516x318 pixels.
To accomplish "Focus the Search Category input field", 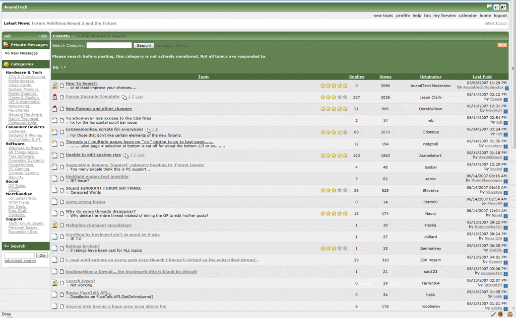I will 109,45.
